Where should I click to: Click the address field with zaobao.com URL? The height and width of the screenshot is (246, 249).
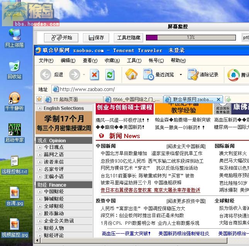click(x=150, y=89)
